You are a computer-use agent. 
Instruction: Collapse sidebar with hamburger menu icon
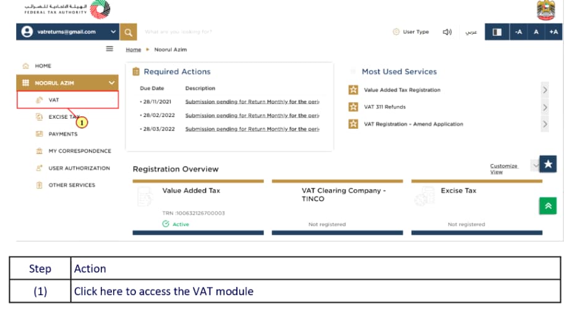[x=109, y=49]
